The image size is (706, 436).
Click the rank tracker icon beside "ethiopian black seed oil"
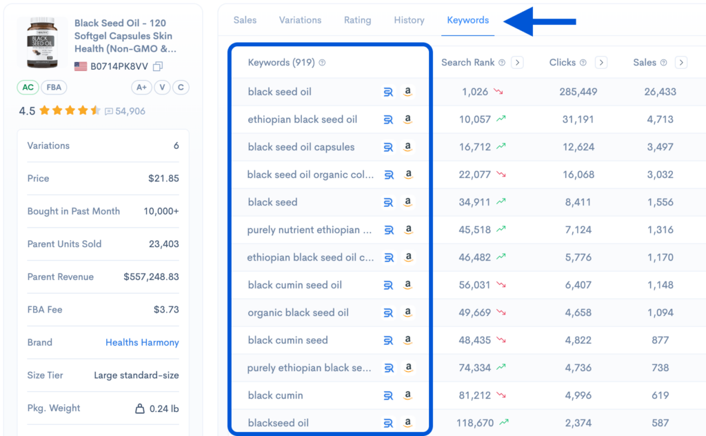click(388, 119)
